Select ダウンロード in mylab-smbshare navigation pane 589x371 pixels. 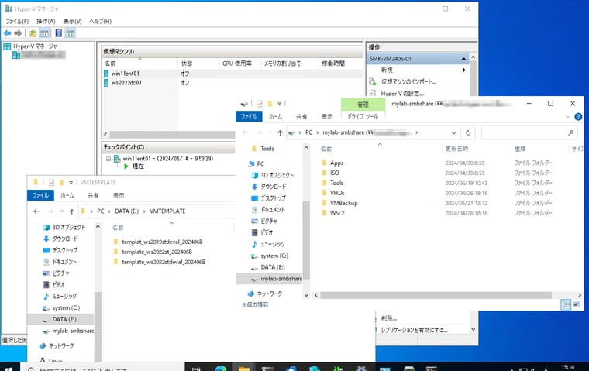[x=273, y=187]
